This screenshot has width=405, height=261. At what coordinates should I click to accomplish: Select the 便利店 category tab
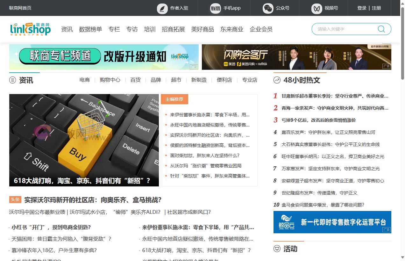224,80
